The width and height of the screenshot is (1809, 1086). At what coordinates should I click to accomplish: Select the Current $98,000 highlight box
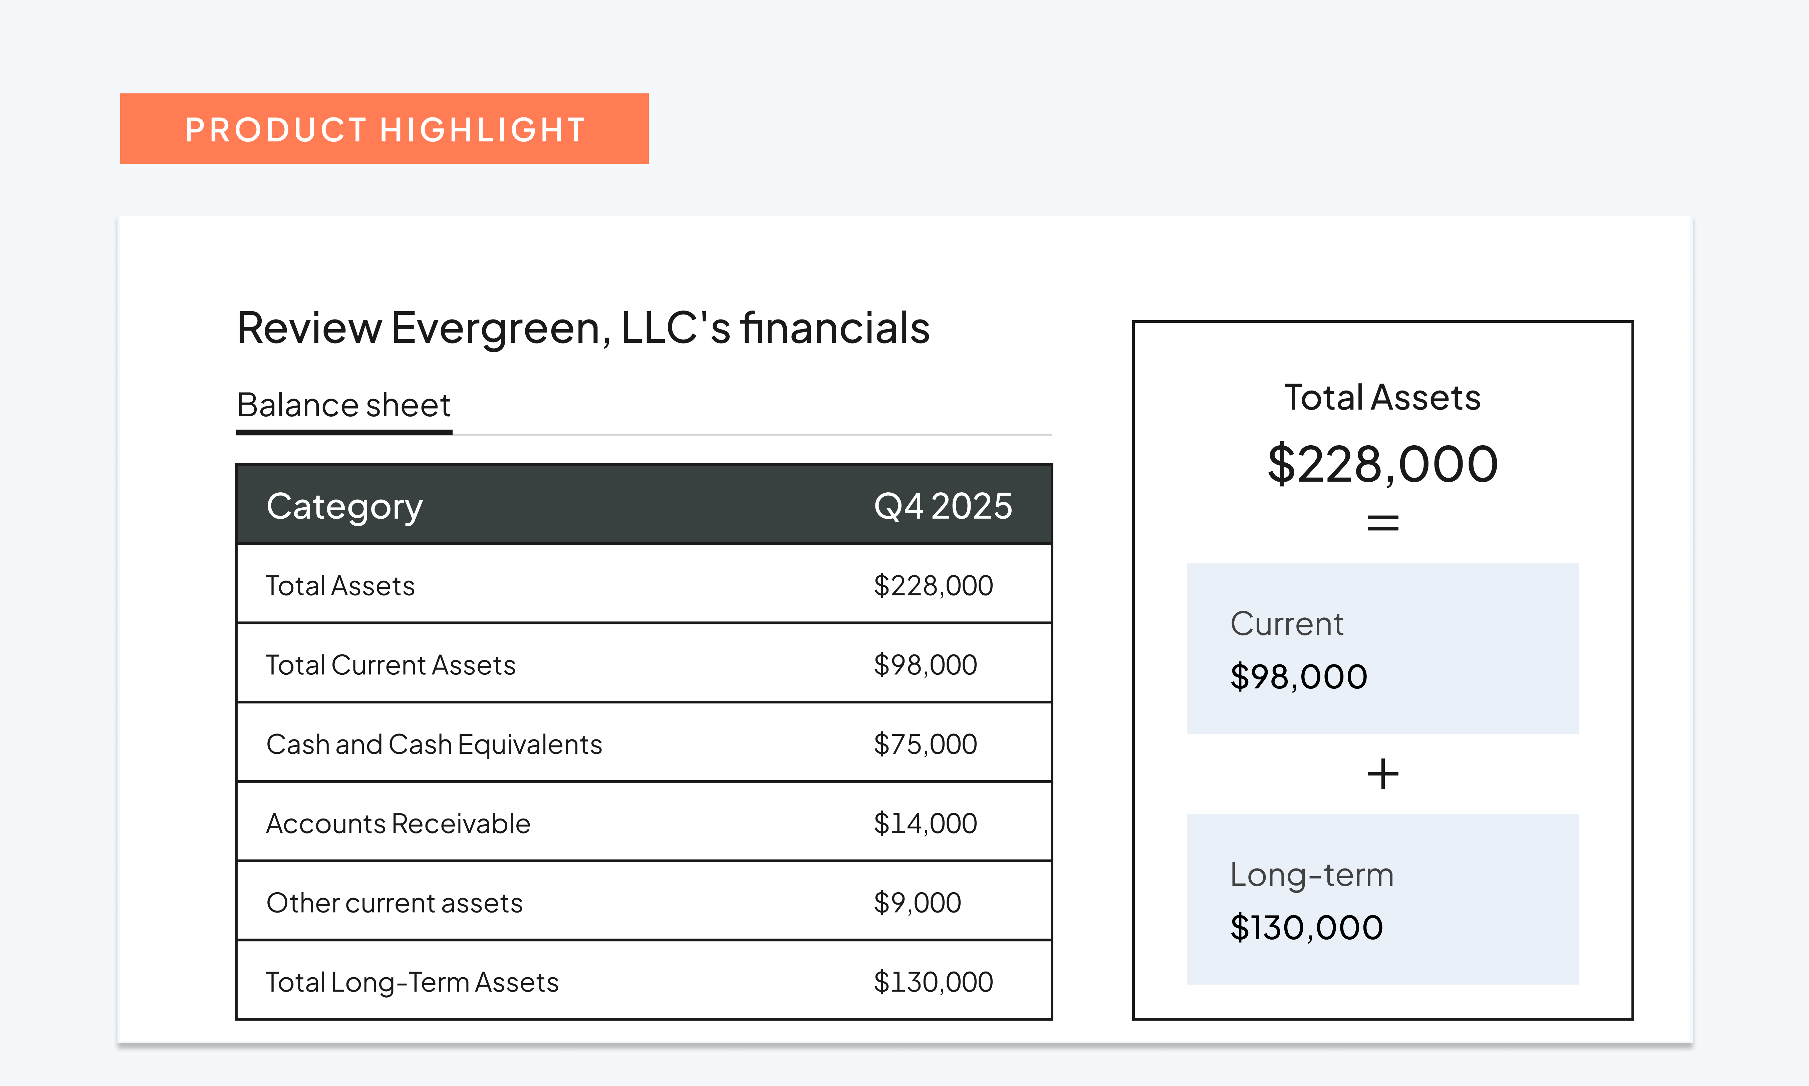tap(1382, 648)
